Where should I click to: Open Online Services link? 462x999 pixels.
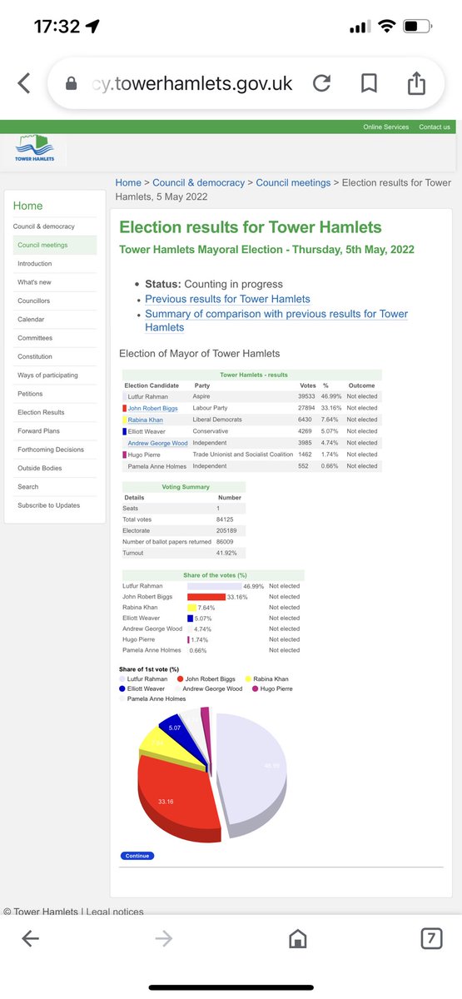(x=385, y=127)
